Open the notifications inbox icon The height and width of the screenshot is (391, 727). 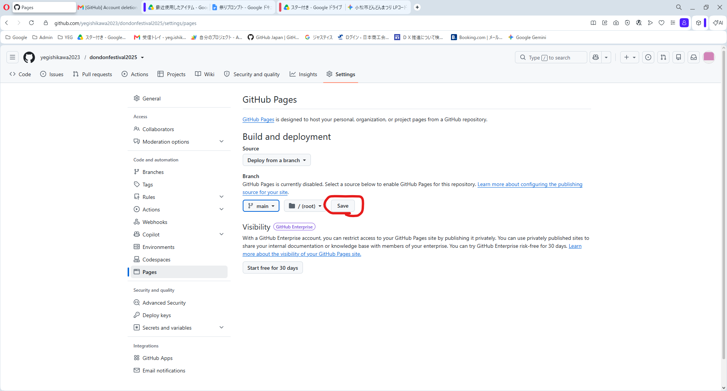pos(694,57)
